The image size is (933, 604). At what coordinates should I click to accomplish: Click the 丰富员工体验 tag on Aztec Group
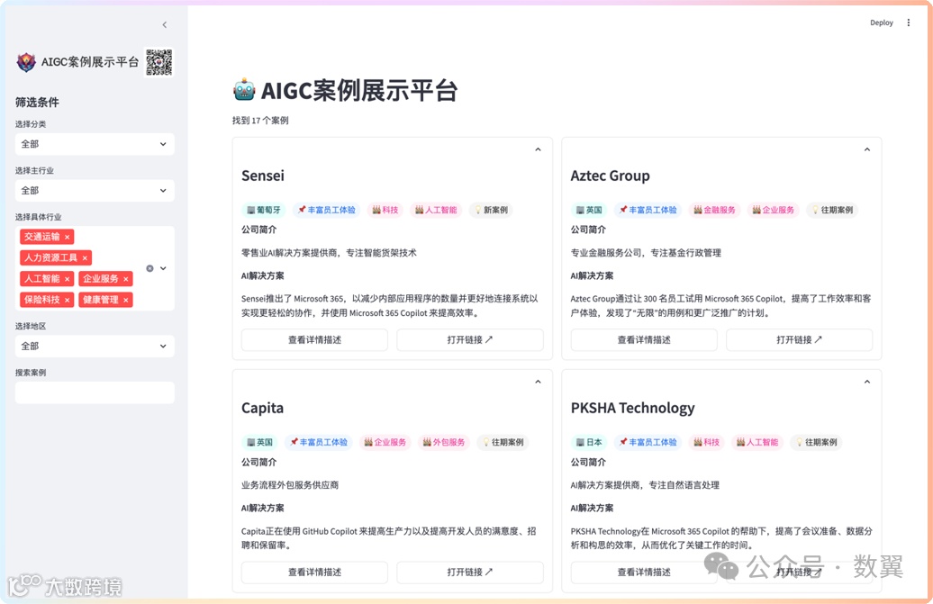648,210
